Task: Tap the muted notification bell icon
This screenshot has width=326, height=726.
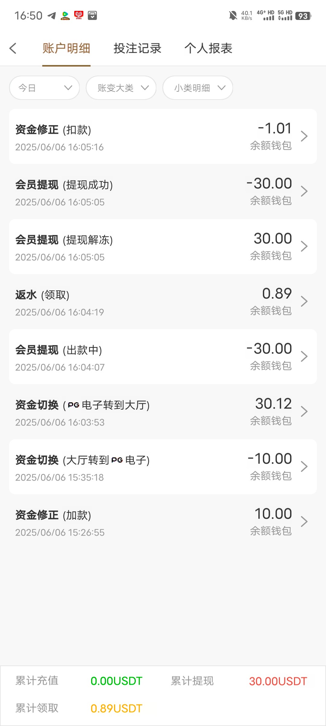Action: click(233, 15)
